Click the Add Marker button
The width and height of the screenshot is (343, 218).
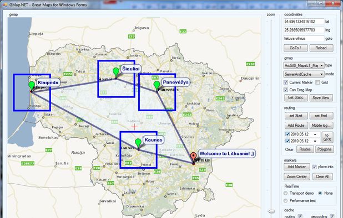click(297, 167)
